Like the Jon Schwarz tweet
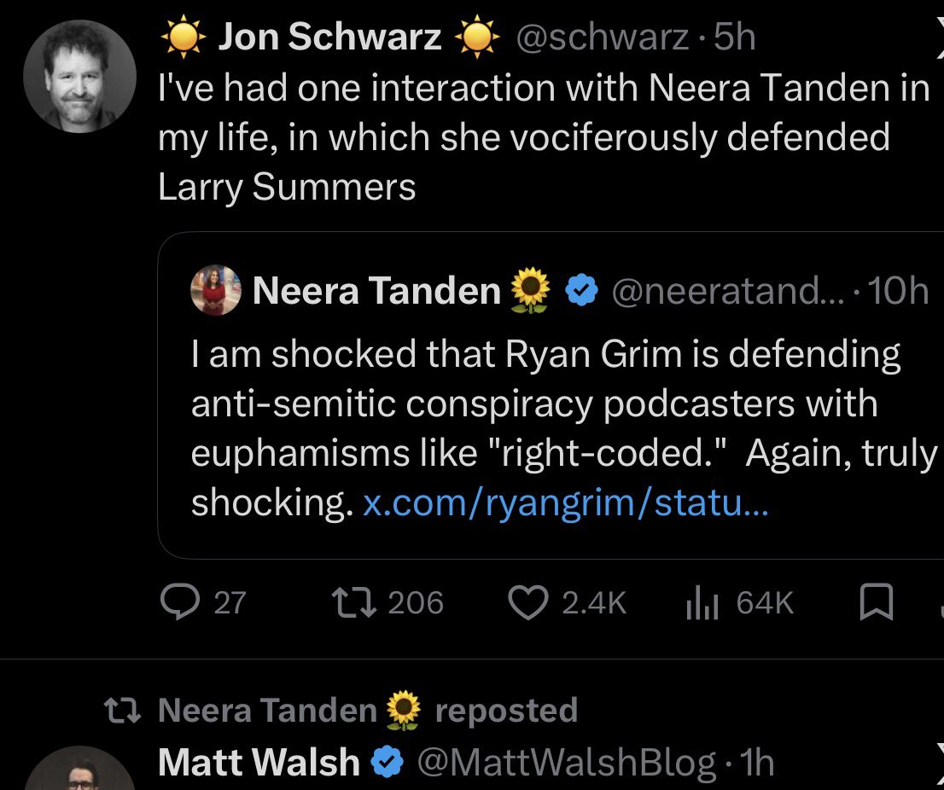 tap(528, 603)
